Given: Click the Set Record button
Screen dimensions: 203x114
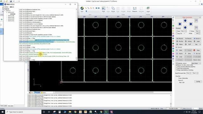Looking at the screenshot, I should pyautogui.click(x=180, y=39).
